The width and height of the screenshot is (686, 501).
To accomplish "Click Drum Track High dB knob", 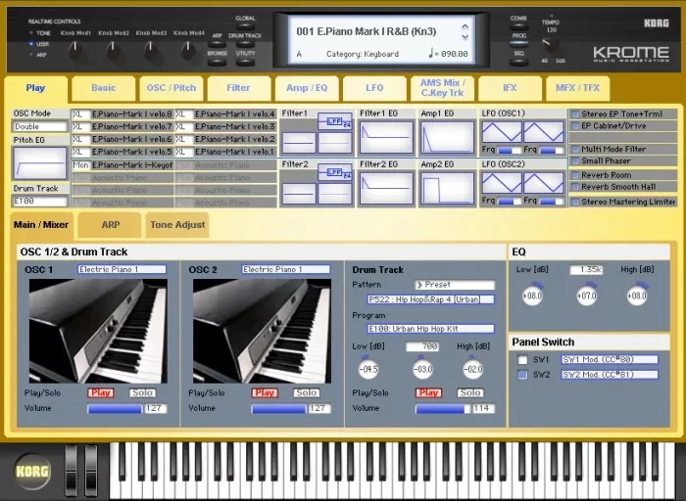I will click(x=473, y=369).
